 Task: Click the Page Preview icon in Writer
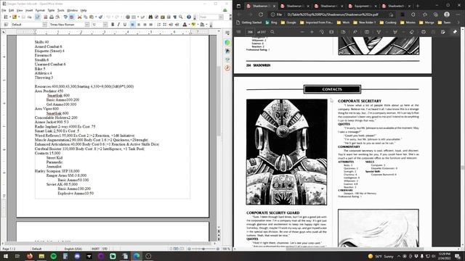point(57,17)
